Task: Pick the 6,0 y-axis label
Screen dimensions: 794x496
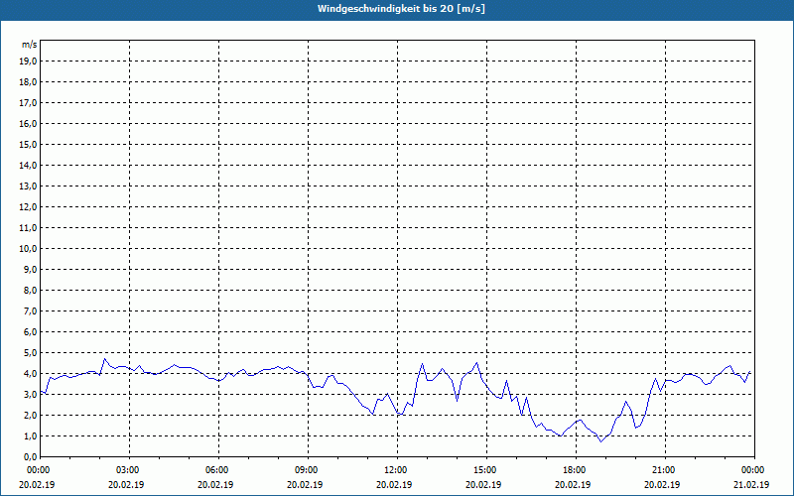Action: pos(30,332)
